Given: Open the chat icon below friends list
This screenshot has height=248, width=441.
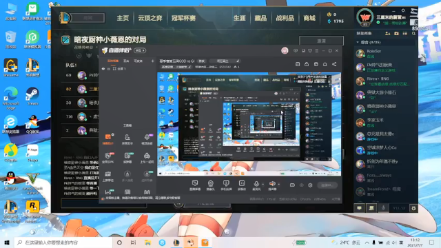Looking at the screenshot, I should (359, 208).
